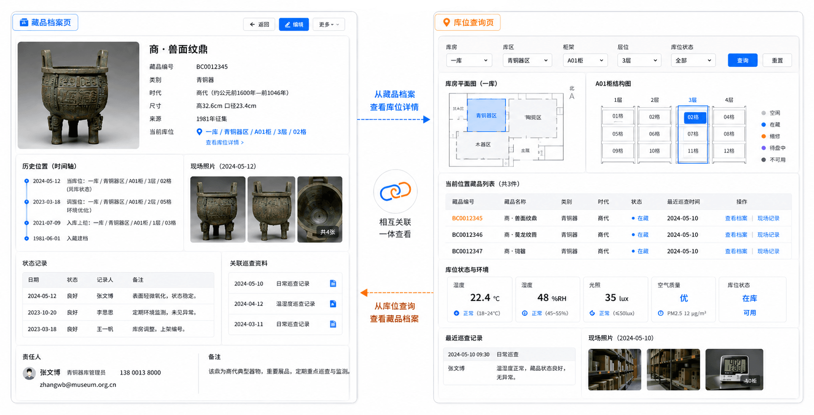Image resolution: width=814 pixels, height=415 pixels.
Task: Click the 查看库位详情 link
Action: pyautogui.click(x=224, y=143)
